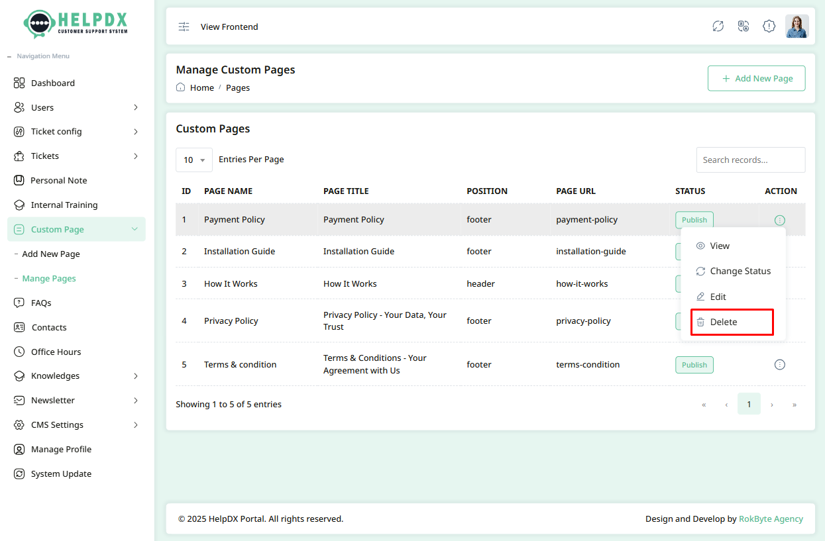
Task: Click the installation-guide page URL cell
Action: [x=591, y=251]
